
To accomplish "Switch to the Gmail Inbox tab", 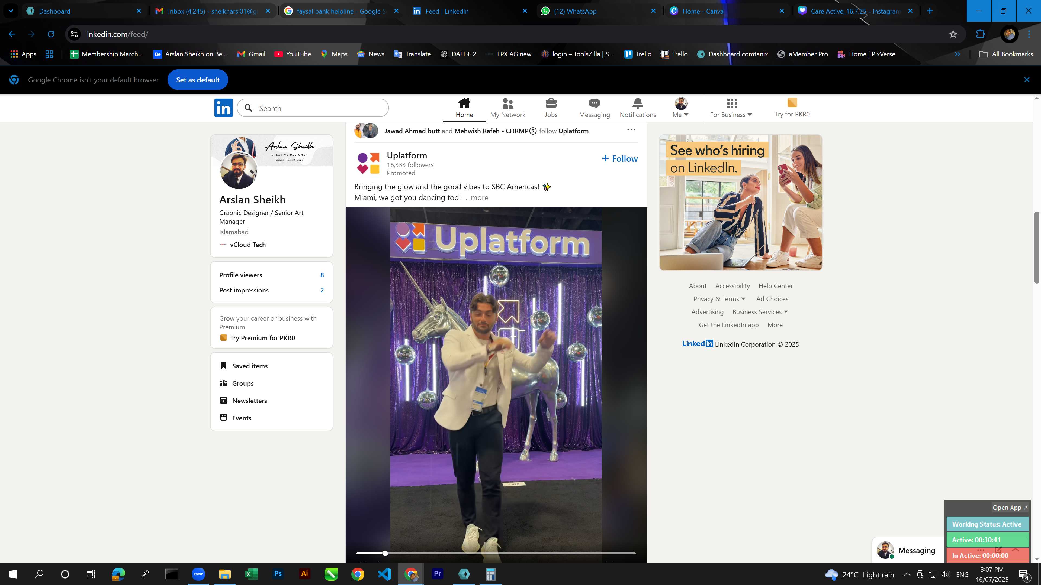I will (212, 11).
